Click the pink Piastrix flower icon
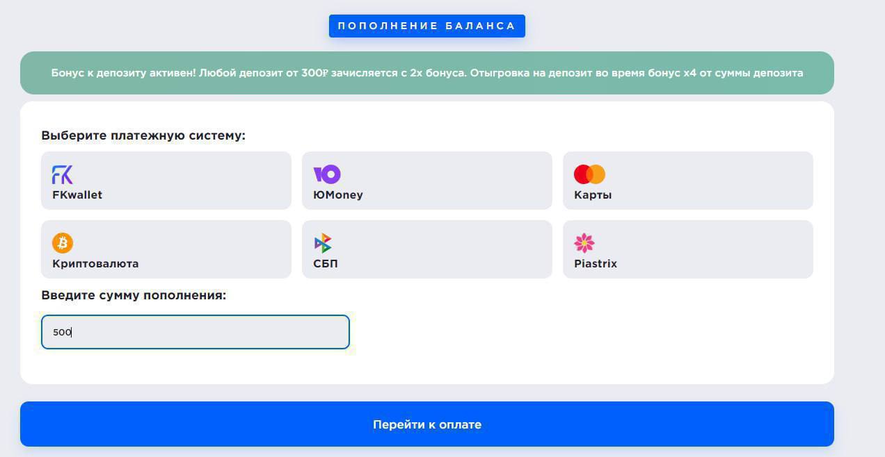885x457 pixels. point(584,243)
